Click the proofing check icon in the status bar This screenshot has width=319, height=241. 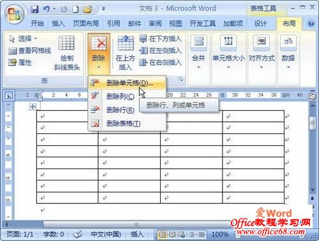click(x=77, y=234)
